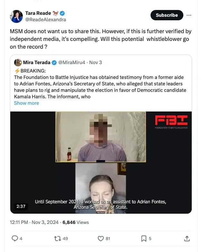The width and height of the screenshot is (202, 252).
Task: Repost this tweet using retweet icon
Action: click(x=57, y=238)
